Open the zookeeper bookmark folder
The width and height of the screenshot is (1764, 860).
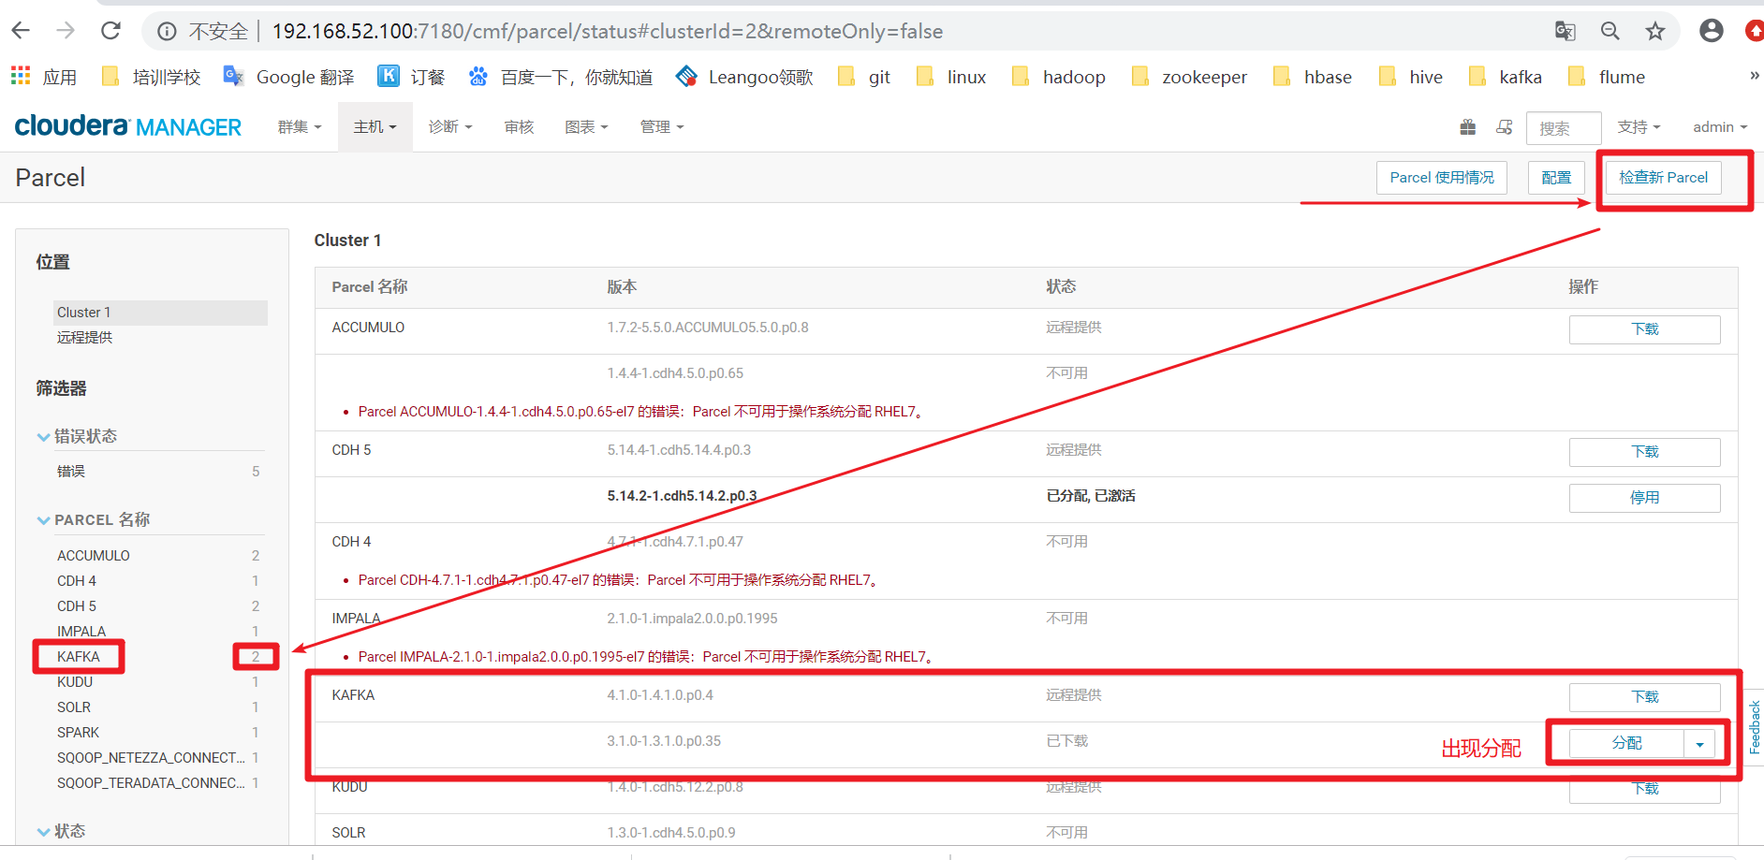[x=1188, y=77]
